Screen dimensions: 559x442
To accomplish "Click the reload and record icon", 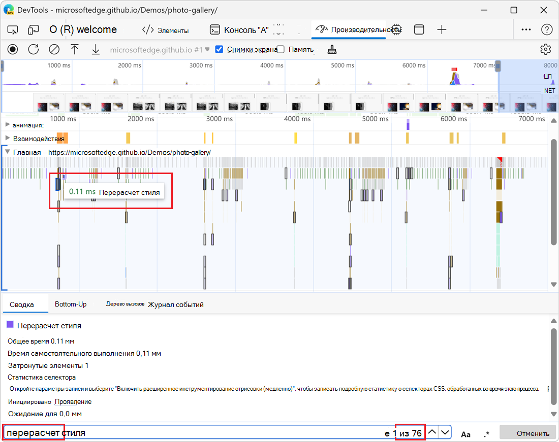I will pos(34,49).
